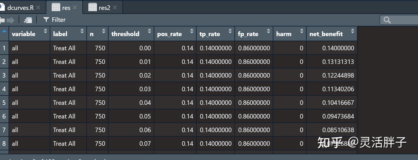Switch to the dcurves.R tab

[x=20, y=8]
